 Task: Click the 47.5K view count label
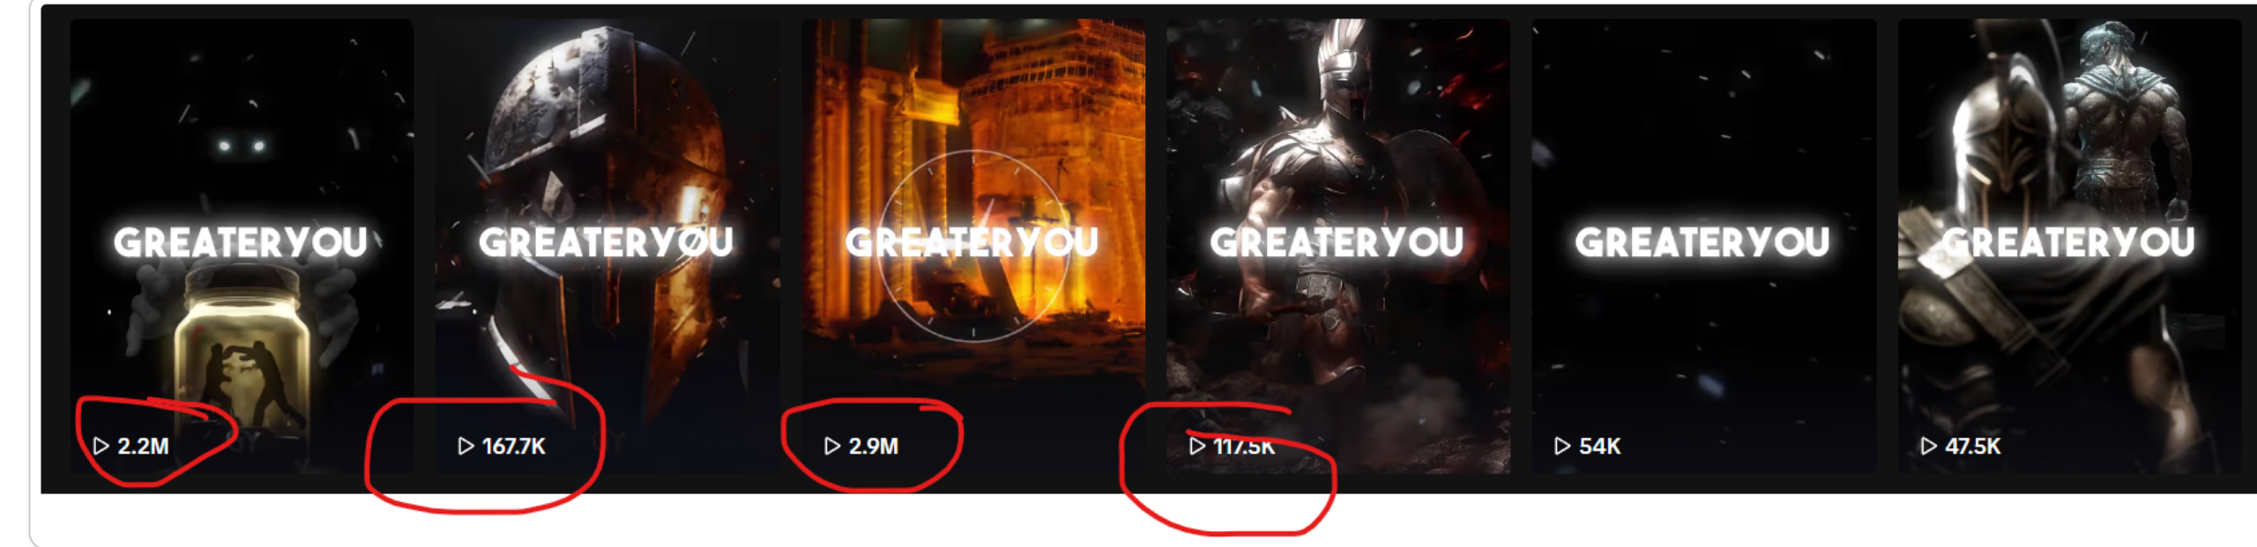coord(1973,447)
